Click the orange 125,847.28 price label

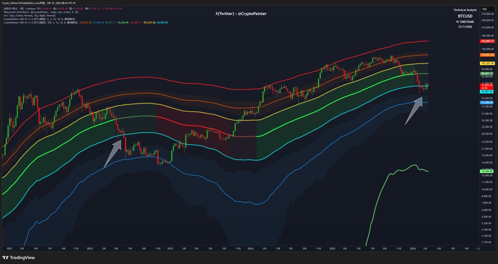(487, 55)
